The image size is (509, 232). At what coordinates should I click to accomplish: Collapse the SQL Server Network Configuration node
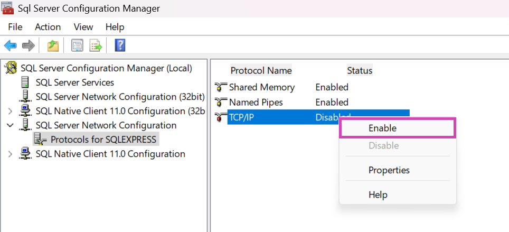pyautogui.click(x=10, y=125)
